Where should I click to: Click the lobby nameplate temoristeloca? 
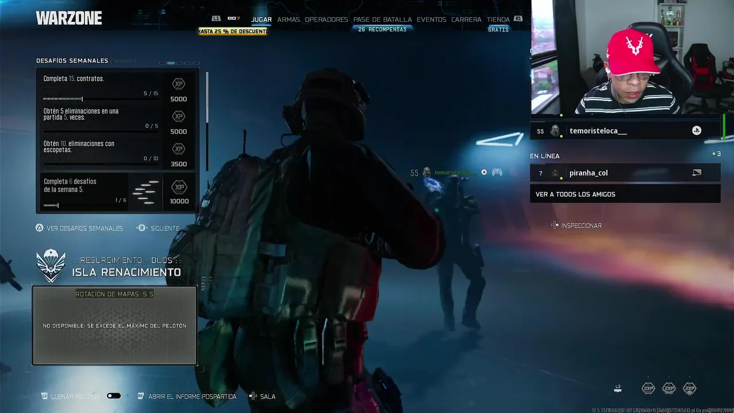456,172
